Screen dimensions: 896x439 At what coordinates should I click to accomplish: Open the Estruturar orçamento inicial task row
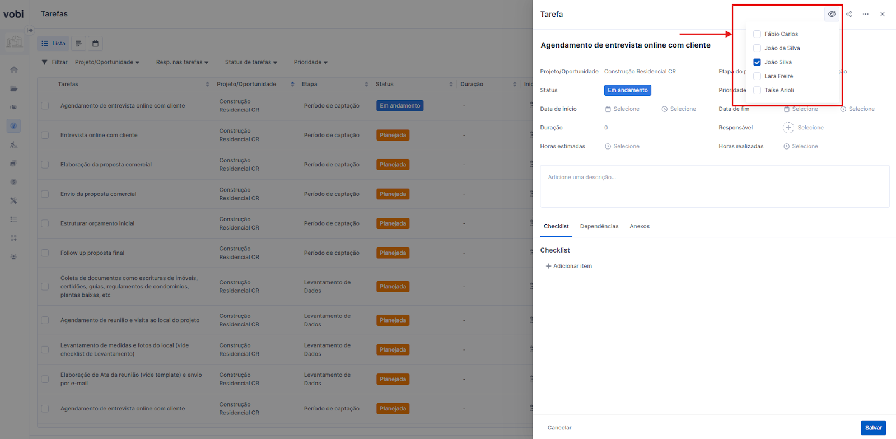(97, 223)
